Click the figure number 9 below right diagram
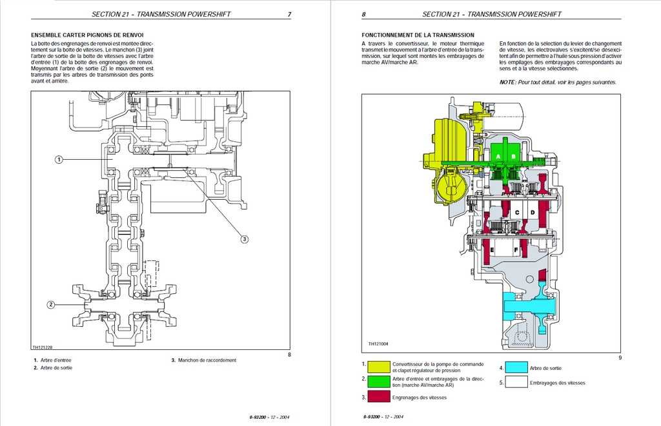Viewport: 661px width, 426px height. coord(620,358)
